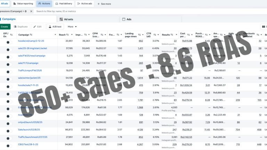Remove the Impressions filter chip
This screenshot has width=267, height=150.
(31, 11)
